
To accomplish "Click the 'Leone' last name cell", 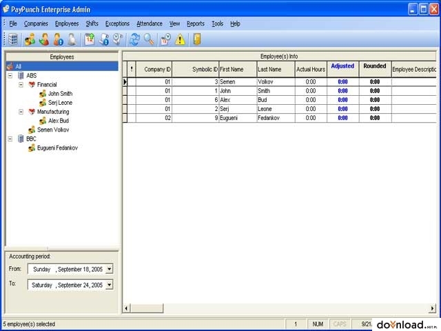I will pos(276,109).
